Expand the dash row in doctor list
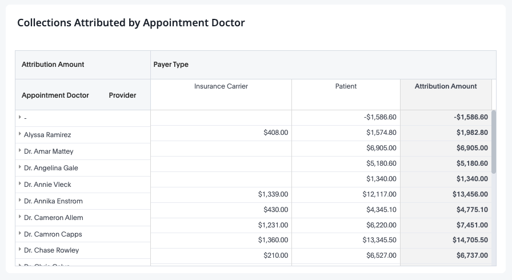Image resolution: width=512 pixels, height=280 pixels. pyautogui.click(x=20, y=117)
